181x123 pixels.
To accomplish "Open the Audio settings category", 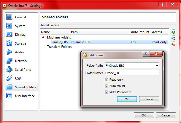I will coord(22,52).
